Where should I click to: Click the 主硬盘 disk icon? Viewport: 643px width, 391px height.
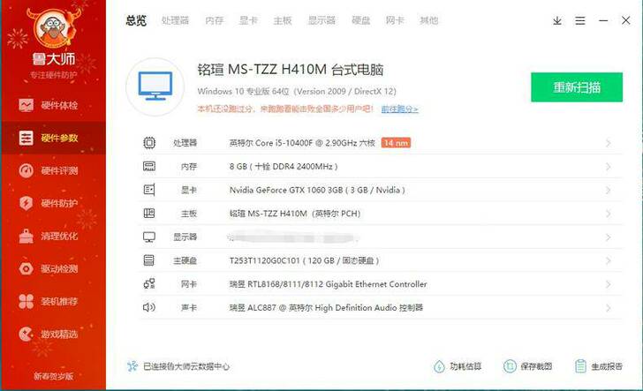tap(149, 260)
